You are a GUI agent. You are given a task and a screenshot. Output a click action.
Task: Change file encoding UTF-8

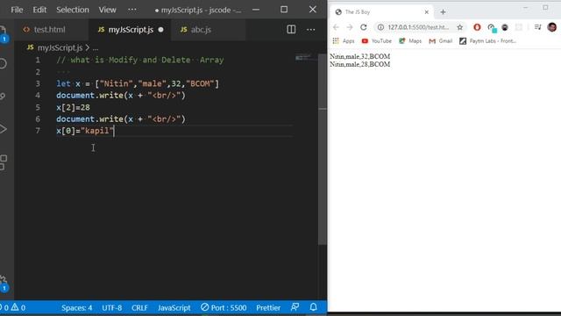(x=112, y=308)
